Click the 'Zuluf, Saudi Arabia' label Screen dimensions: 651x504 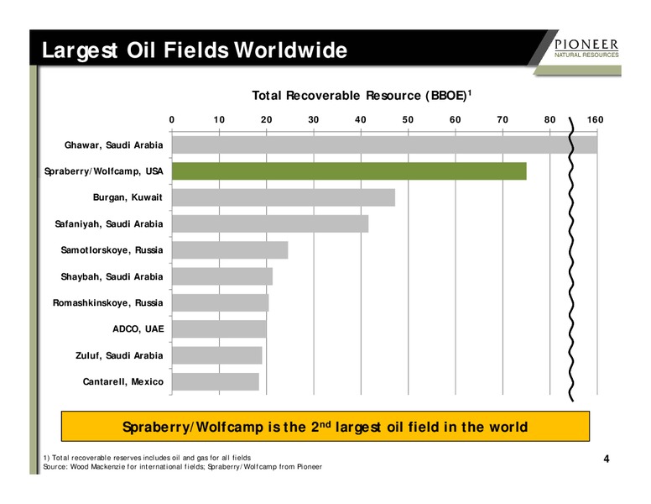[119, 355]
